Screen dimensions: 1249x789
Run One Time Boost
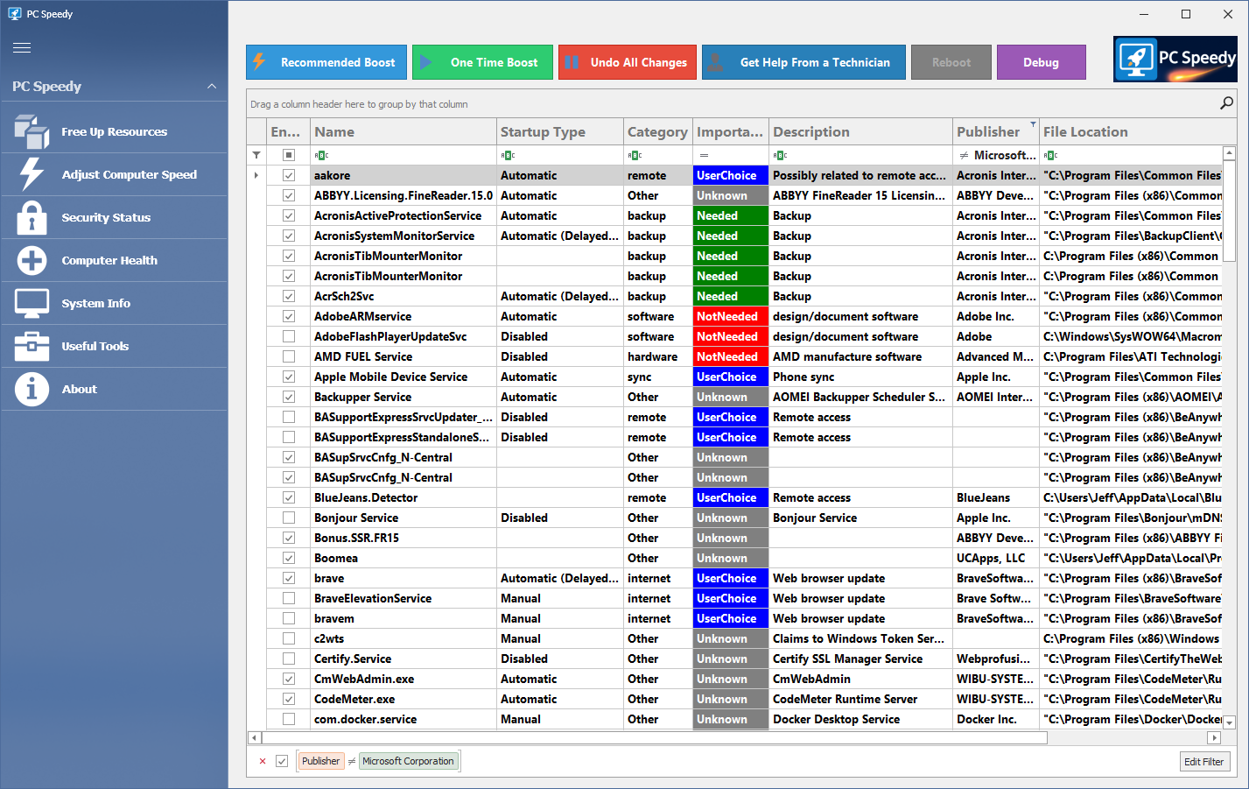pos(482,62)
